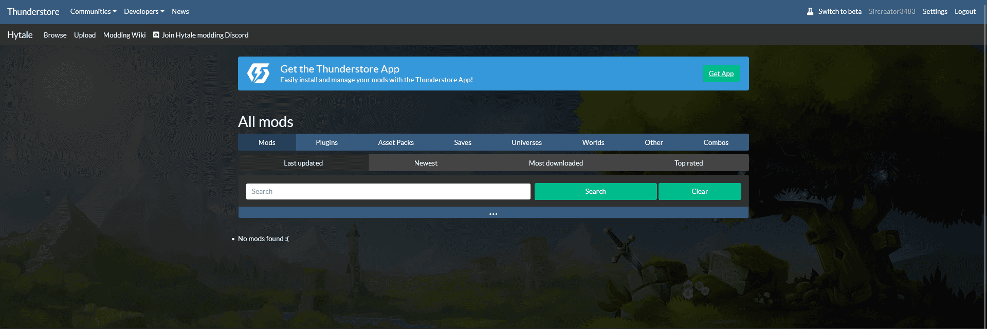987x329 pixels.
Task: Select the Asset Packs tab
Action: tap(396, 142)
